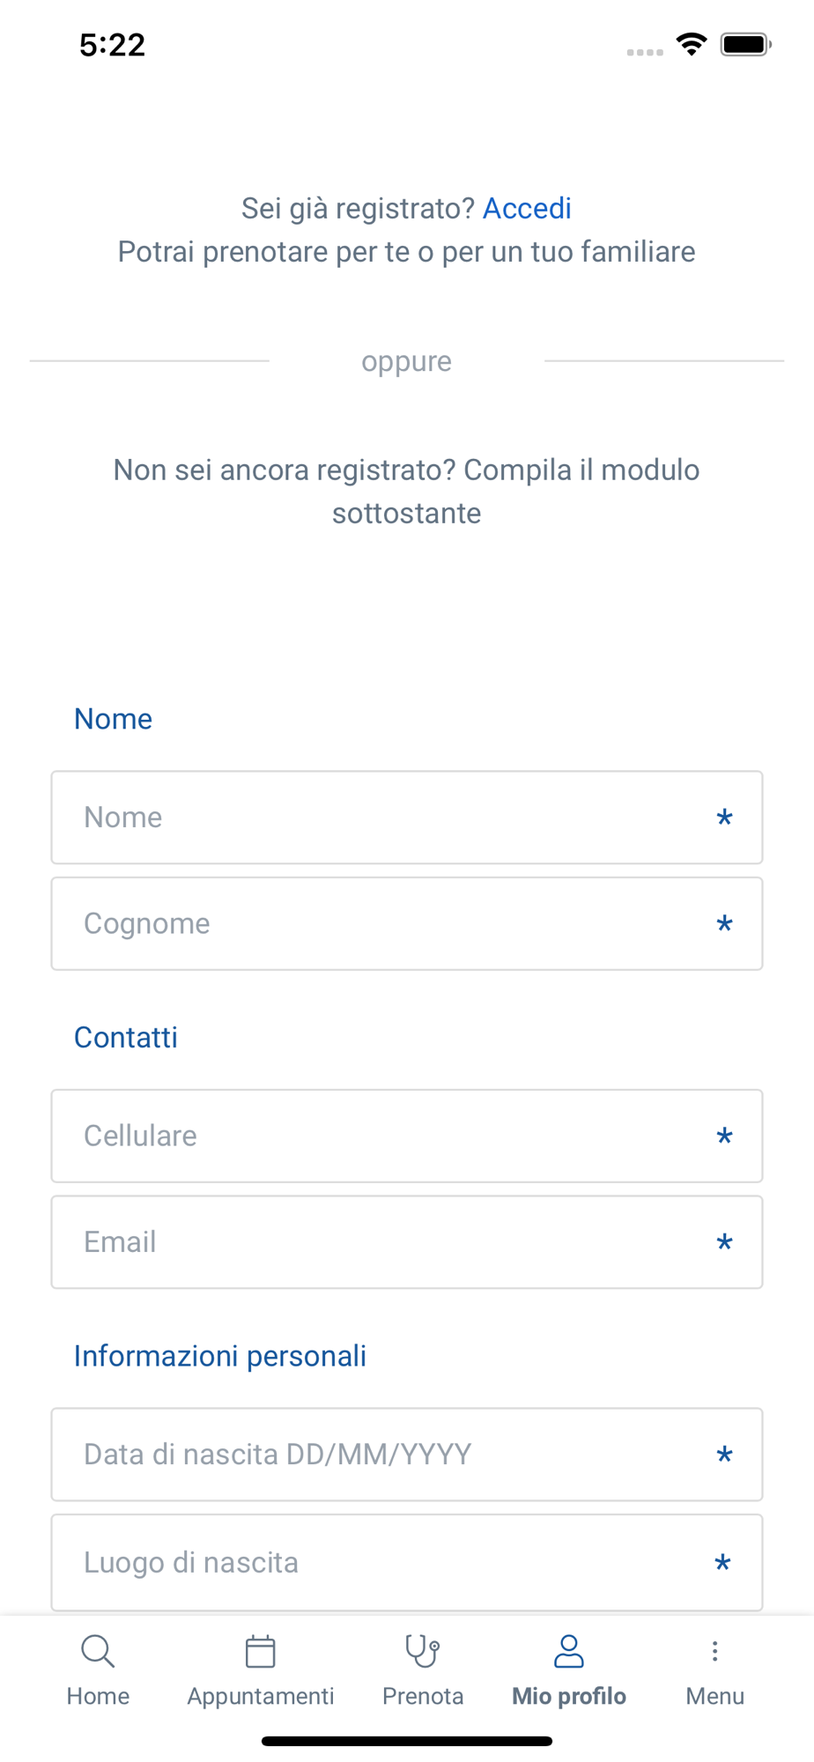Screen dimensions: 814x1762
Task: Tap the Wi-Fi status icon
Action: (x=692, y=44)
